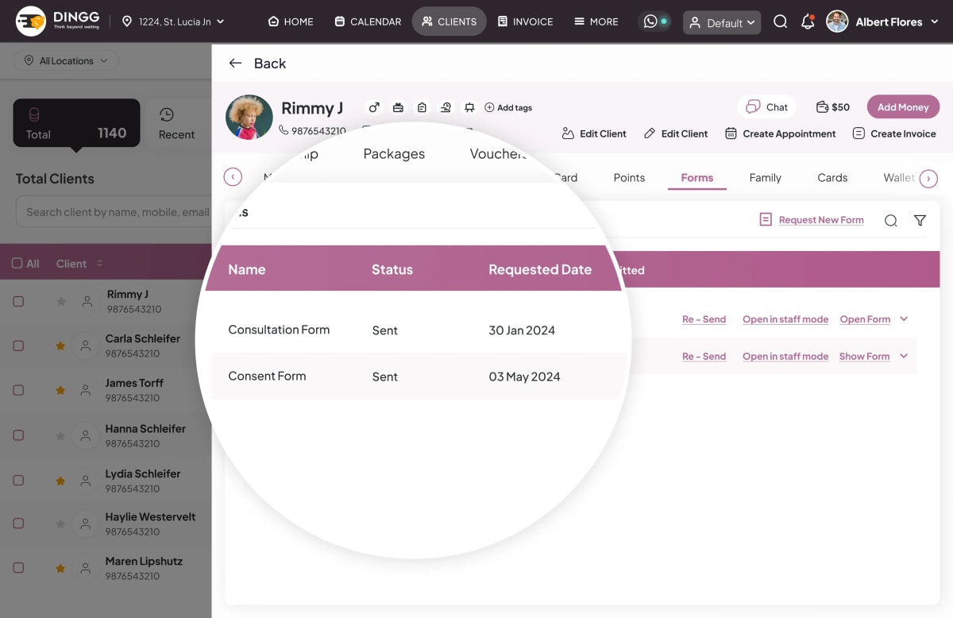Click the clipboard icon beside Rimmy J
The image size is (953, 618).
pyautogui.click(x=422, y=107)
